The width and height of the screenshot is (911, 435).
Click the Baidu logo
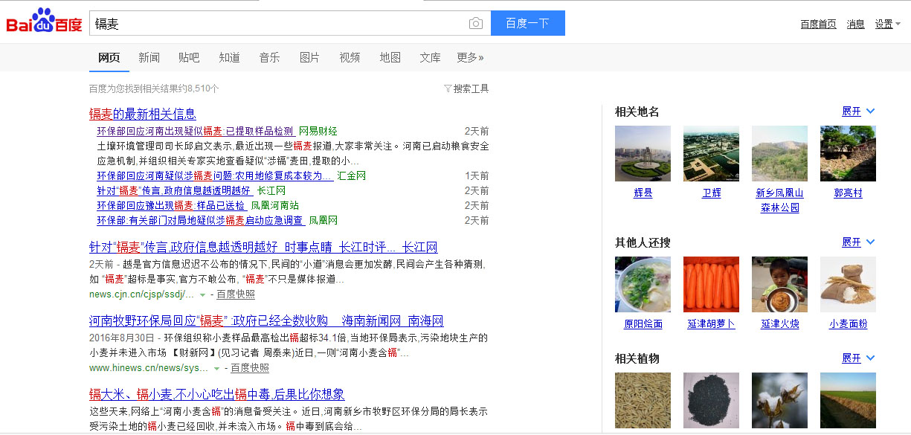[44, 23]
